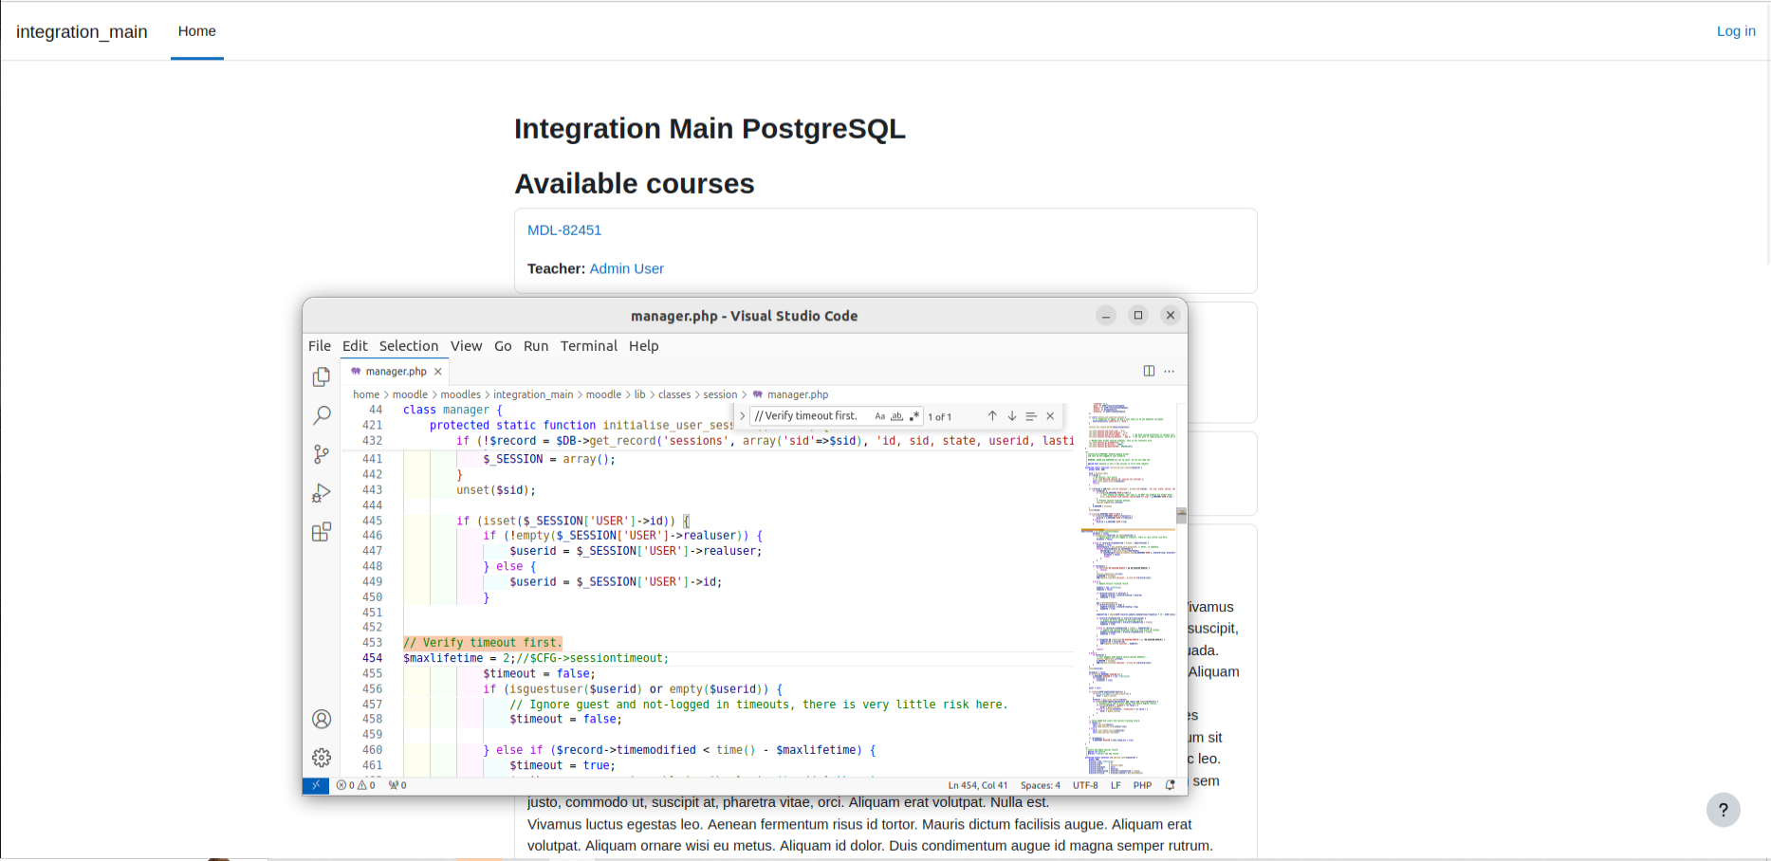Click 'moodle' after 'home' in breadcrumb
The height and width of the screenshot is (861, 1771).
point(410,394)
